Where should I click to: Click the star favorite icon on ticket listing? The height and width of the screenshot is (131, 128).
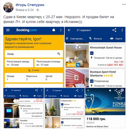click(110, 90)
